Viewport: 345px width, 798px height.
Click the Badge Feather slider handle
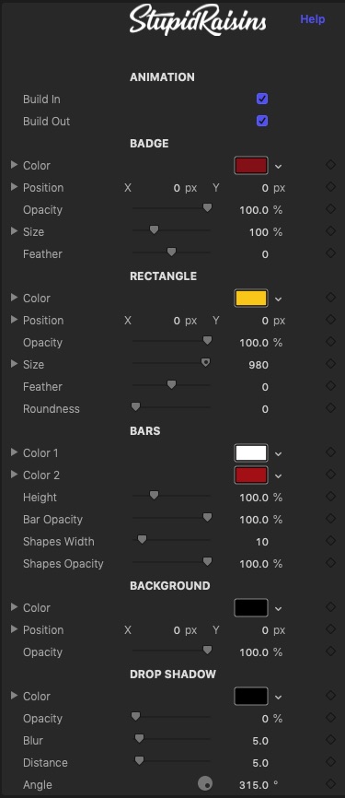click(x=172, y=252)
